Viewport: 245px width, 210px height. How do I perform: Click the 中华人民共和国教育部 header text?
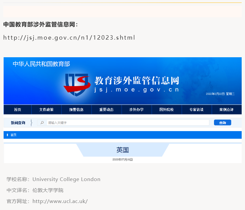[41, 64]
